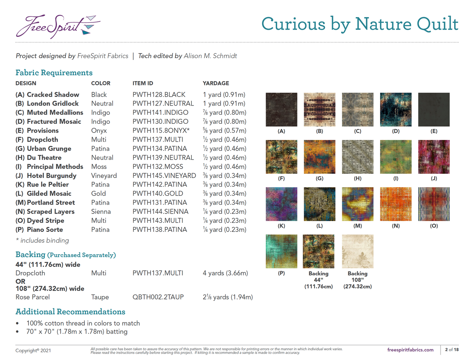Select the Fractured Mosaic (D) swatch
Image resolution: width=471 pixels, height=363 pixels.
pos(396,109)
